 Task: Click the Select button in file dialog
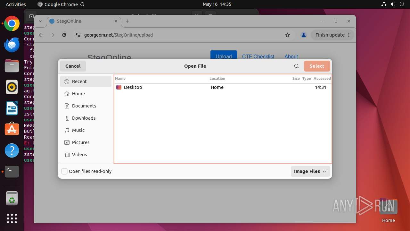(x=317, y=66)
